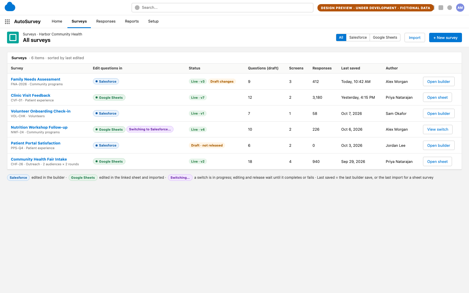Click the Live · v7 status badge

198,98
